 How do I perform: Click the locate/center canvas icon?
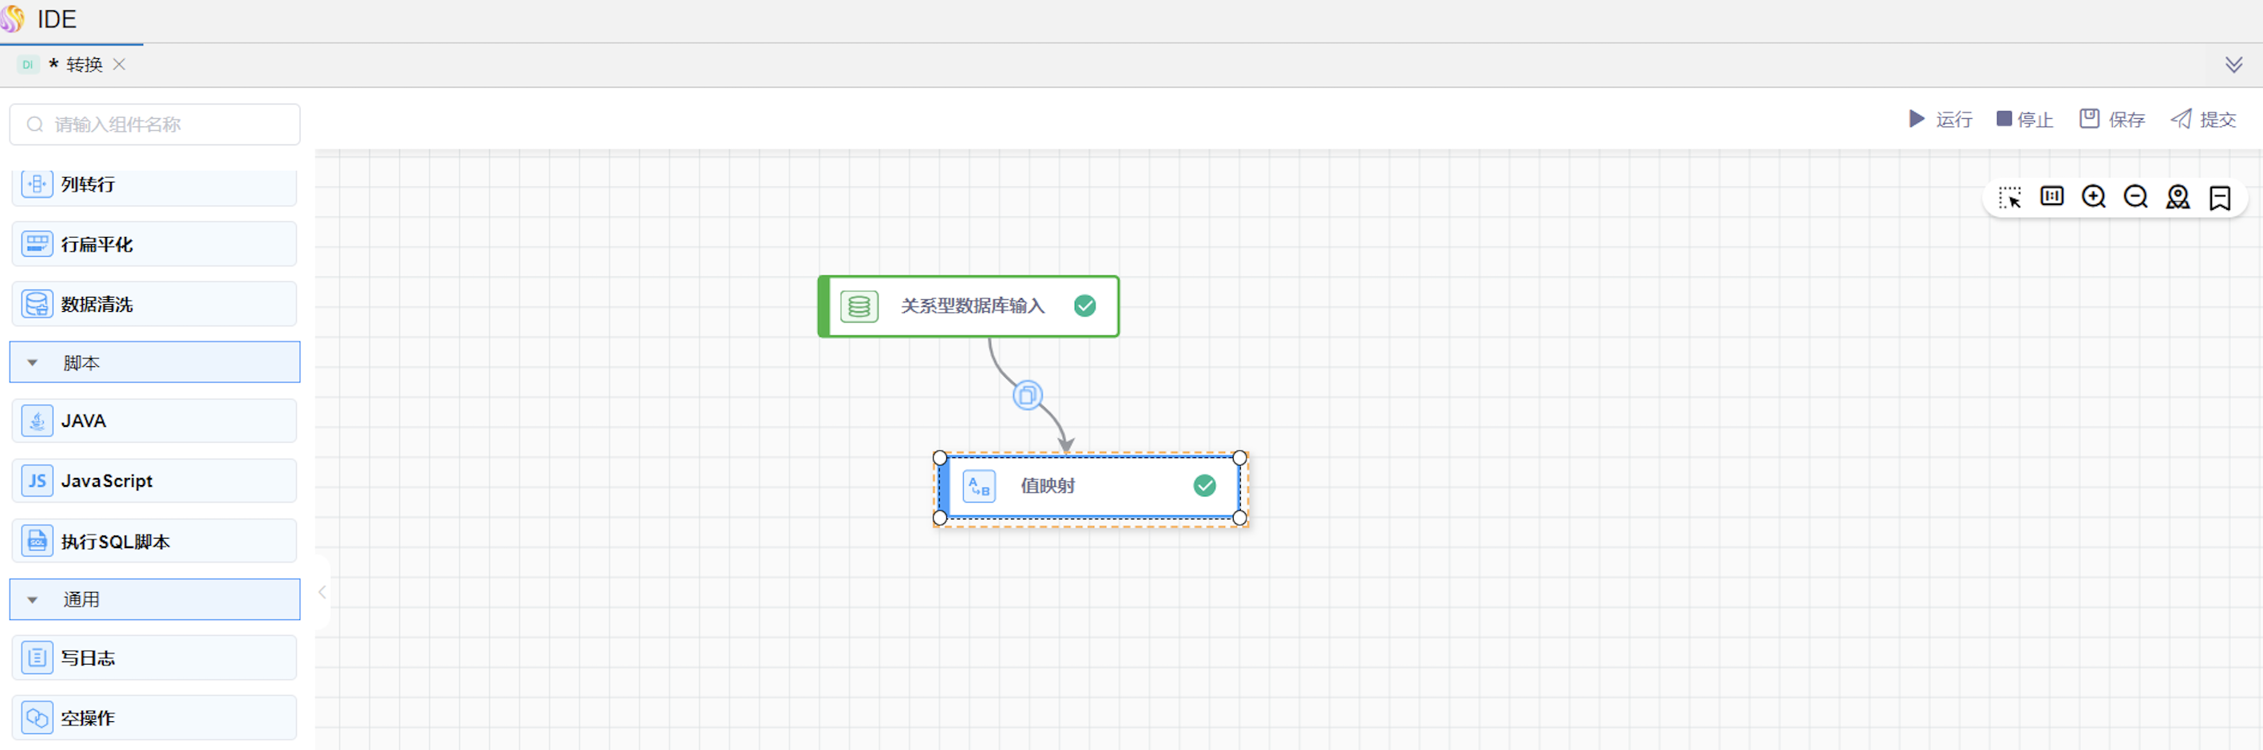click(2178, 197)
